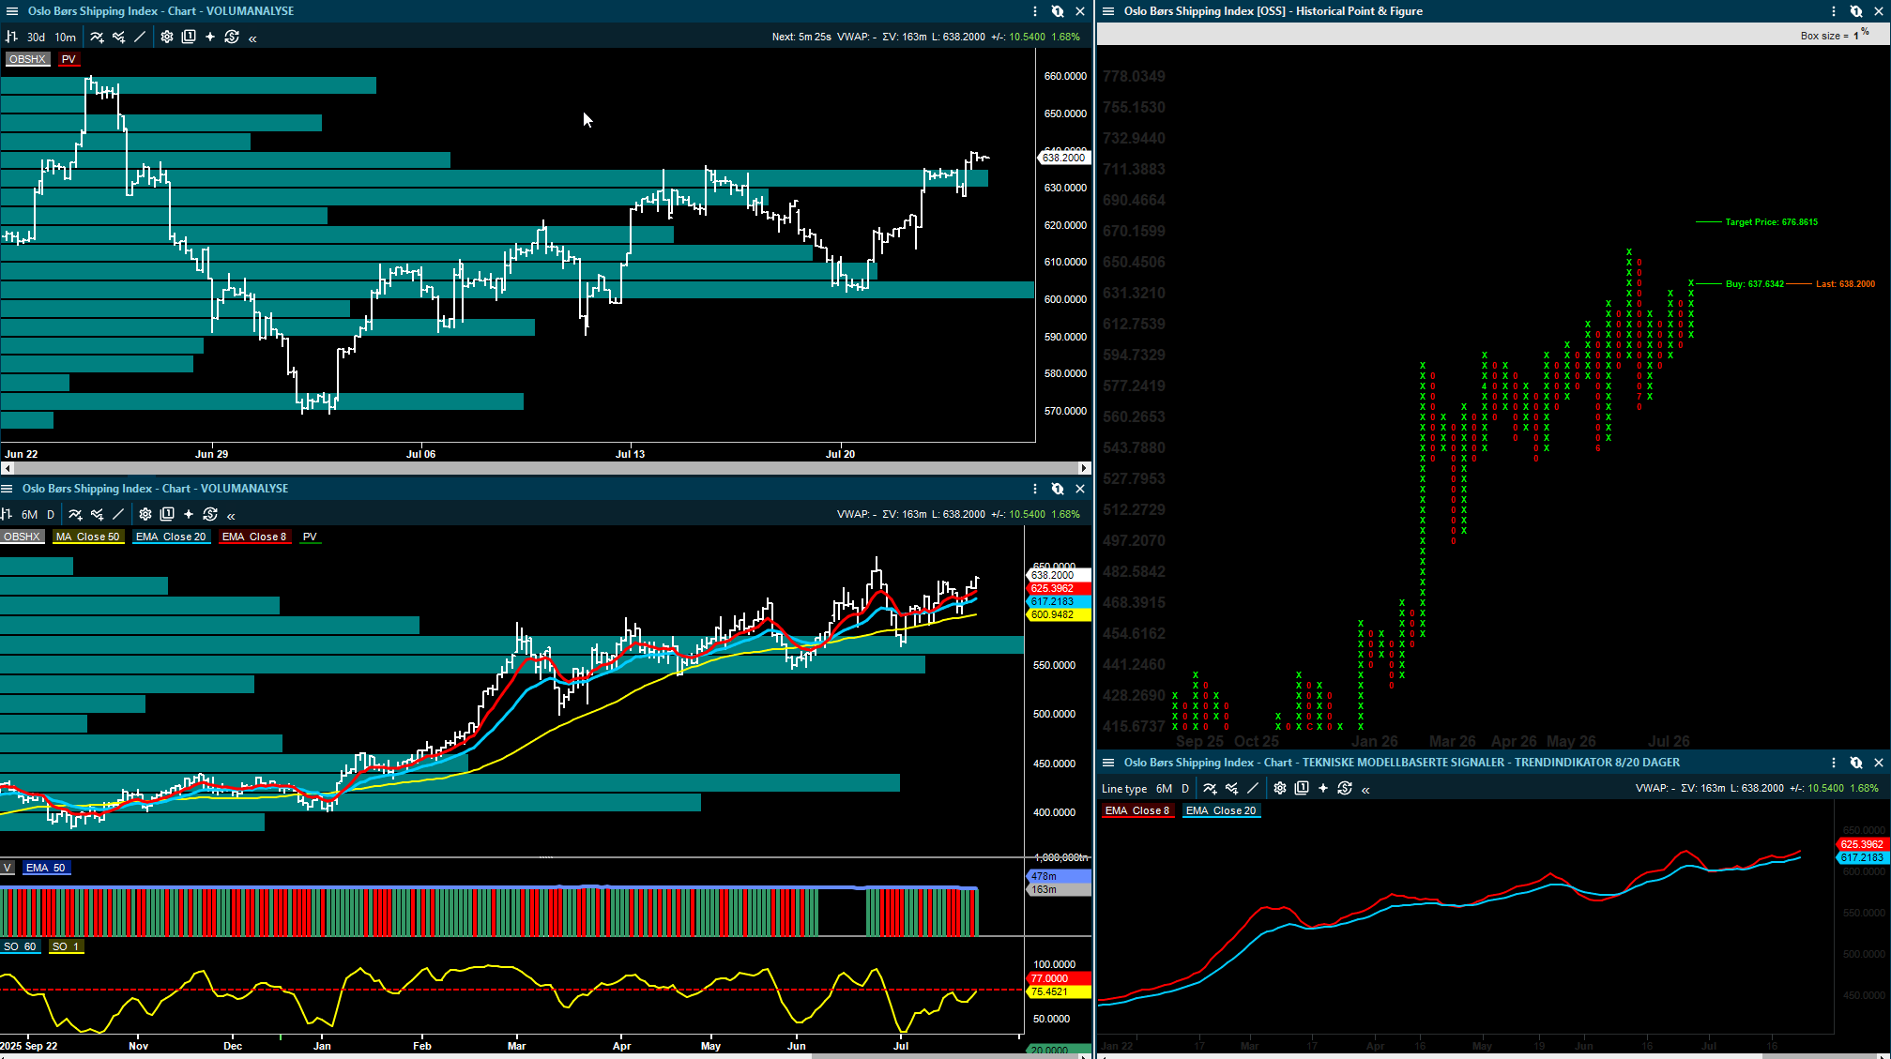Screen dimensions: 1891x1059
Task: Click the layout template icon in the 6M VOLUMANALYSE chart
Action: pyautogui.click(x=167, y=514)
